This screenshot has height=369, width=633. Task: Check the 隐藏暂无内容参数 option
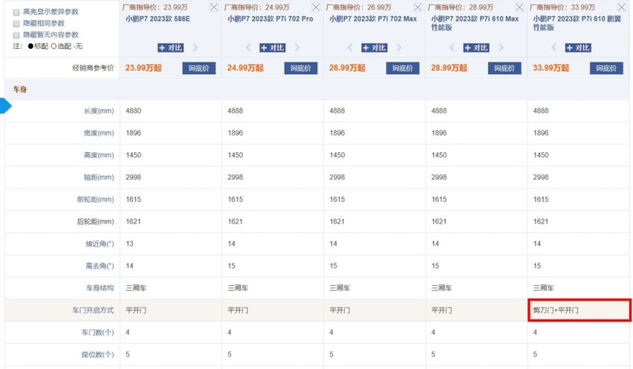click(x=16, y=35)
